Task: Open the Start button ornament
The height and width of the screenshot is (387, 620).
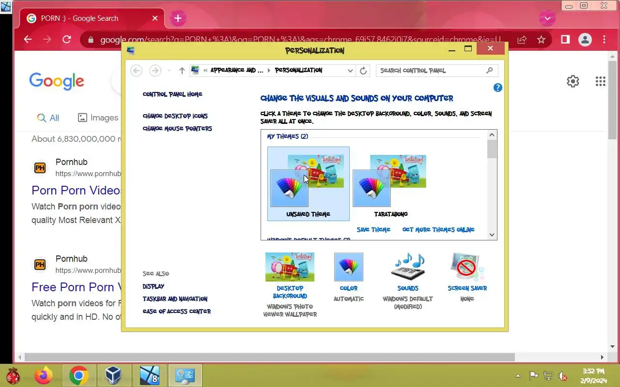Action: [13, 375]
